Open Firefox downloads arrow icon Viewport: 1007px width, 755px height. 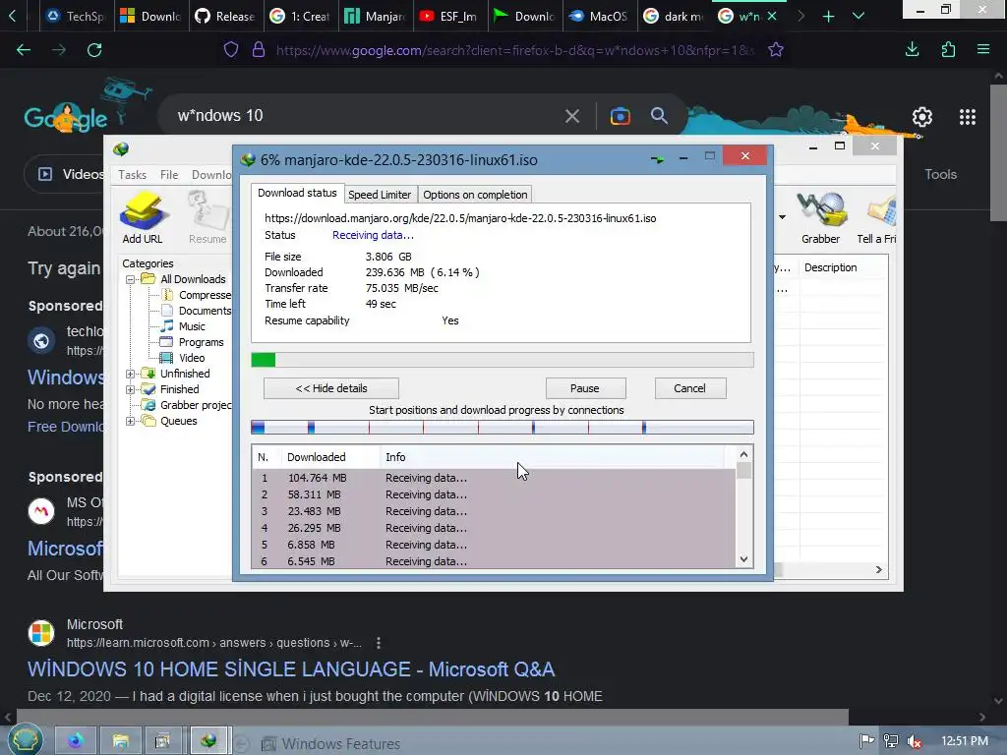(x=912, y=49)
